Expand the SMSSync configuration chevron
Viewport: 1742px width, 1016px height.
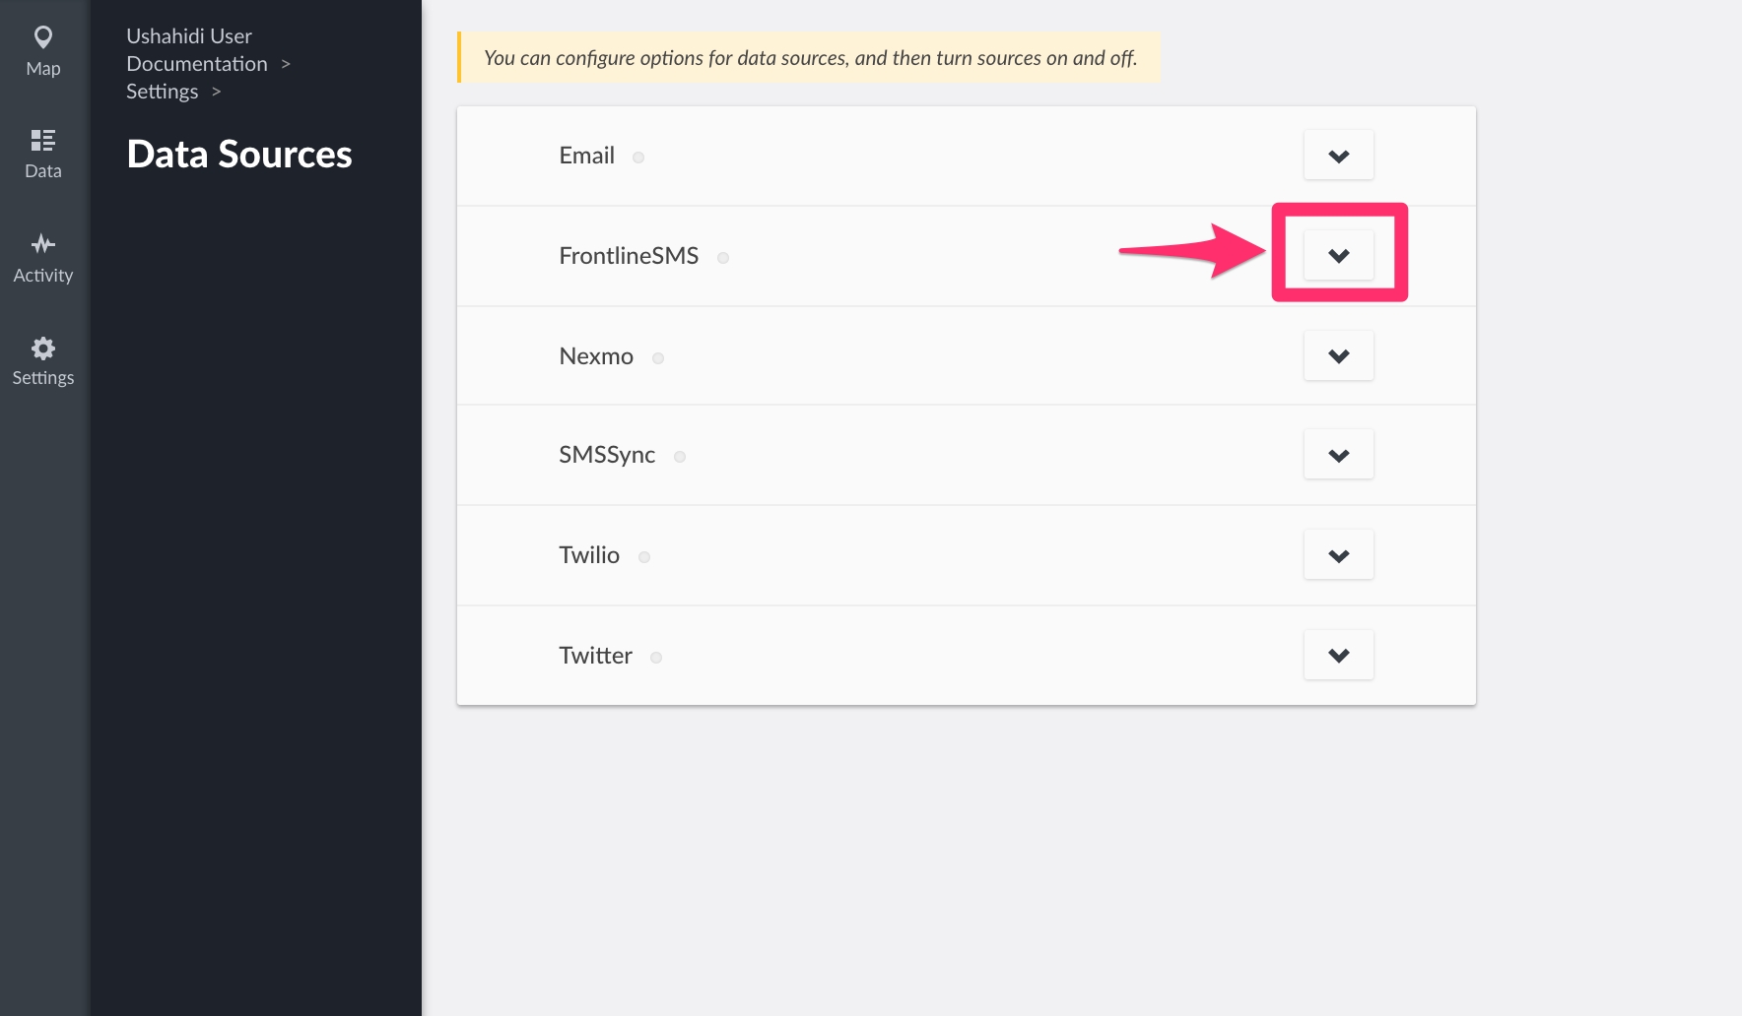[1338, 455]
